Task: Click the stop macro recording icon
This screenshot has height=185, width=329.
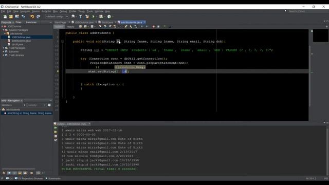Action: pos(158,27)
